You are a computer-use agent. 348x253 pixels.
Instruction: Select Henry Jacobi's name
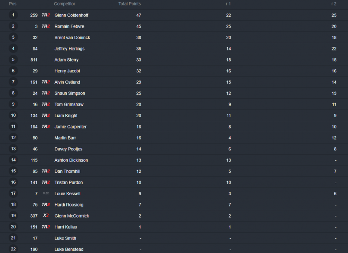pyautogui.click(x=67, y=71)
